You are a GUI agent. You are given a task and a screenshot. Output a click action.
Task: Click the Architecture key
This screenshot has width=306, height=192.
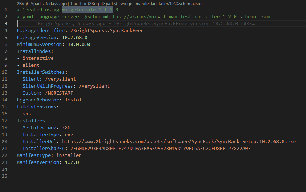pos(40,128)
